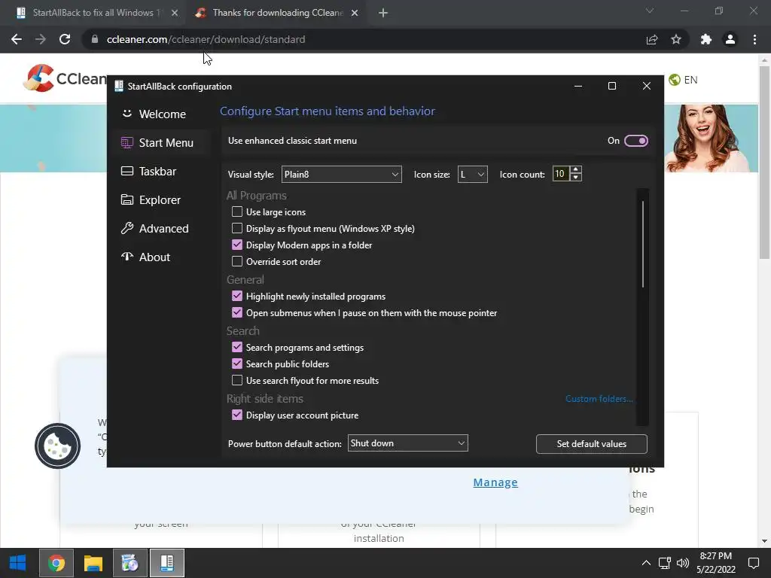
Task: Bookmark this page with the star icon
Action: (676, 39)
